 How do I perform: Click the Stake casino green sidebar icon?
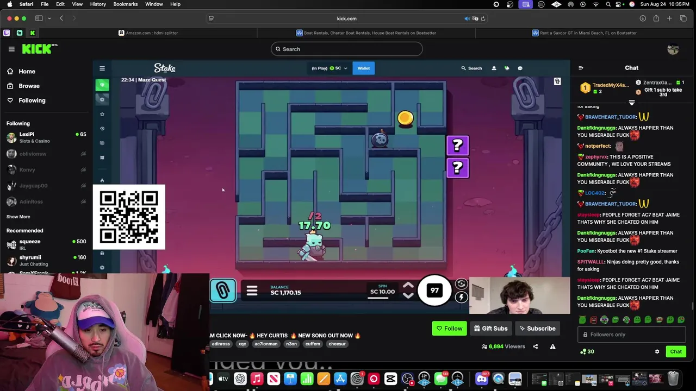click(x=102, y=85)
